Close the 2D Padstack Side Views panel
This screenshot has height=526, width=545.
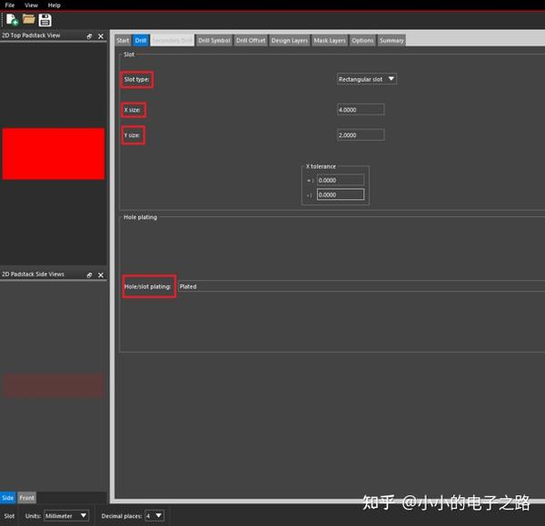point(101,275)
